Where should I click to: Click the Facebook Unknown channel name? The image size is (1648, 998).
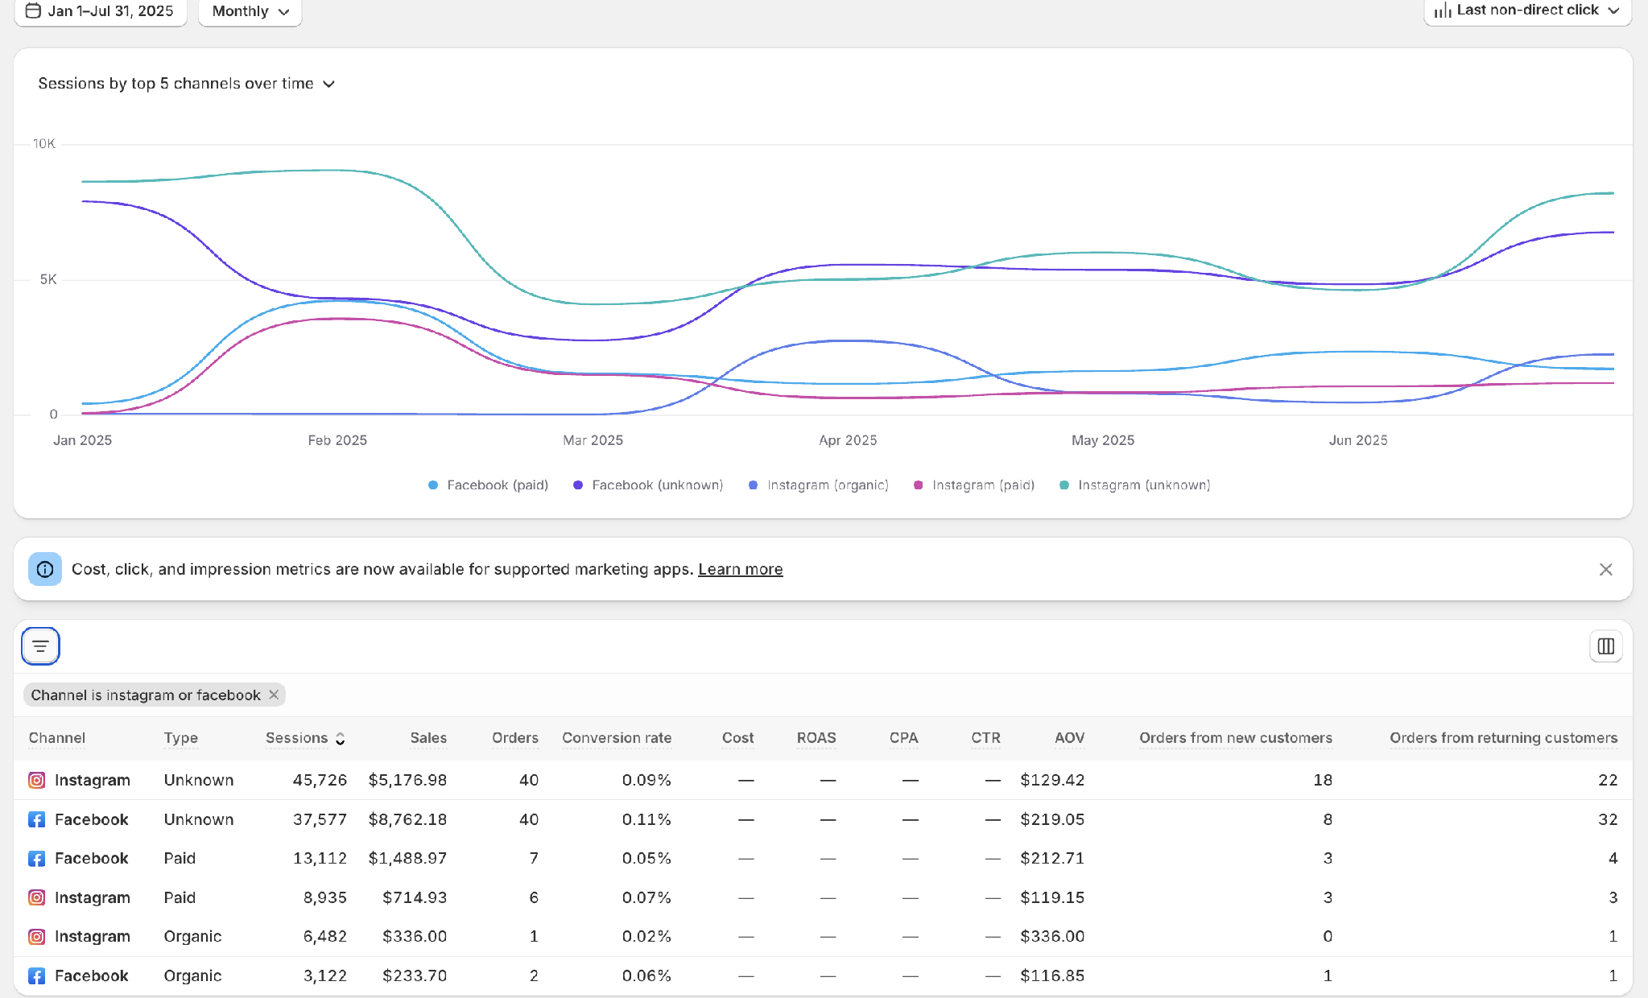tap(91, 819)
